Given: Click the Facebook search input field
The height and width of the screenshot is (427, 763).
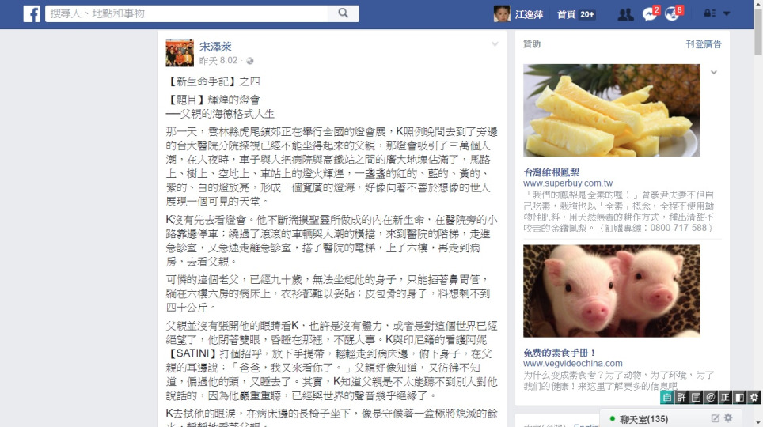Looking at the screenshot, I should pos(187,13).
